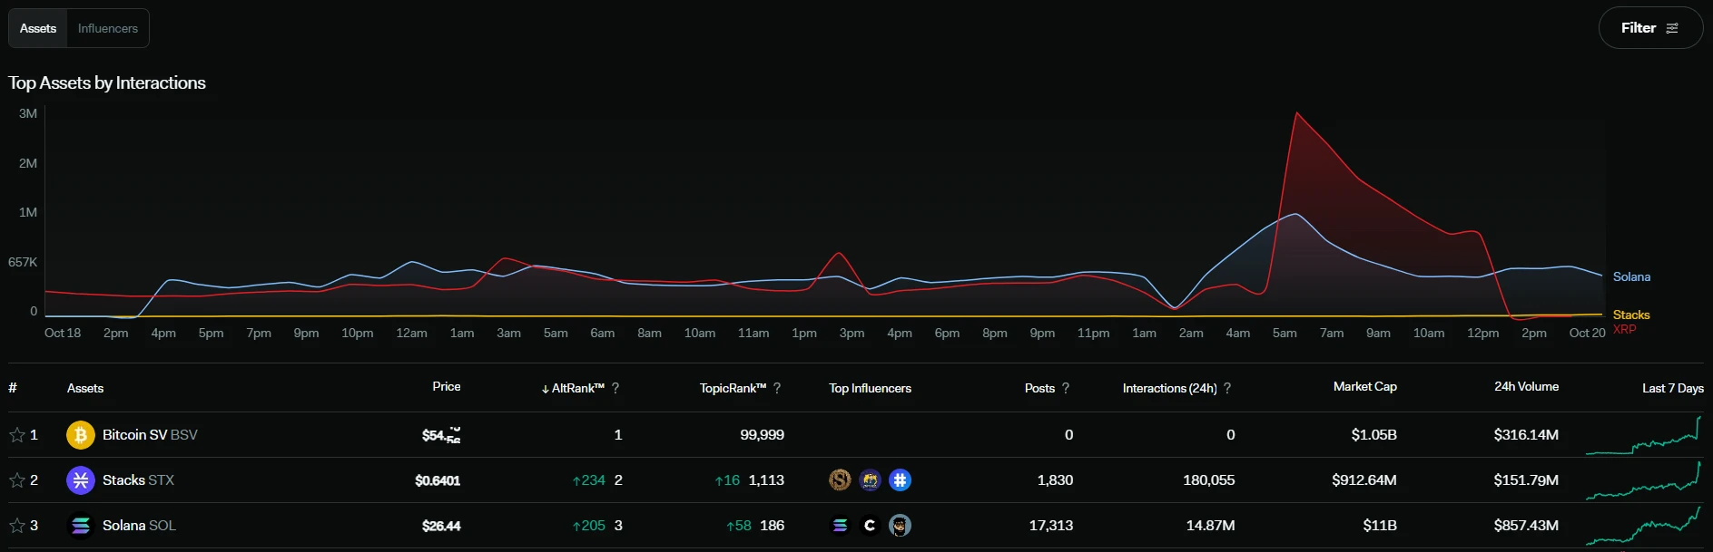
Task: Click the Stacks coin logo
Action: pos(81,480)
